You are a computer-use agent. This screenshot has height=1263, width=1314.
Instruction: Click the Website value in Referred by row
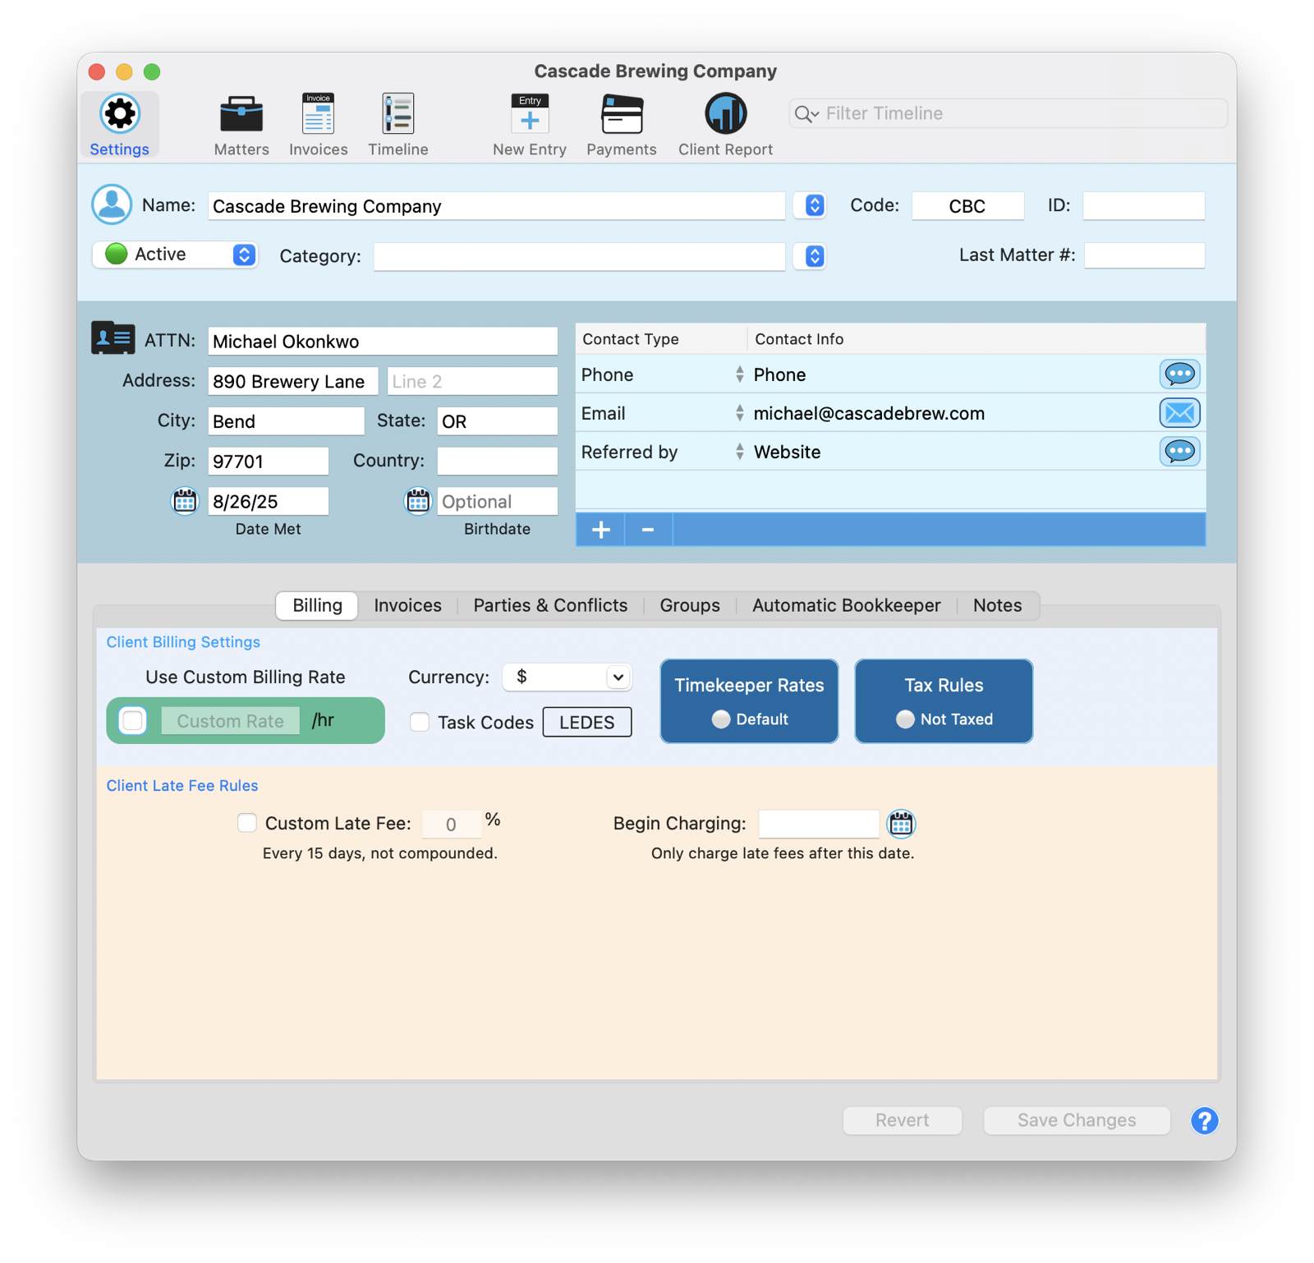(x=787, y=452)
